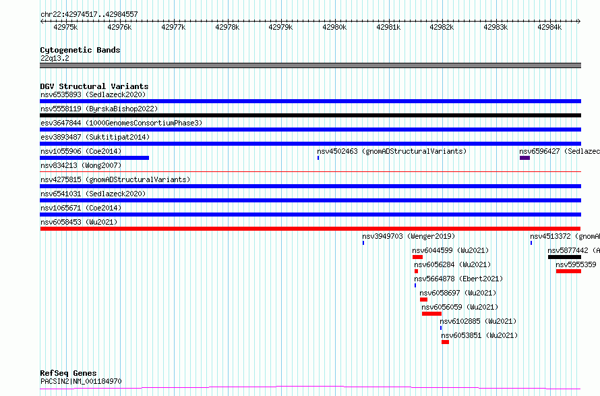Click nsv6541031 (Sedlazeck2020) label
This screenshot has height=396, width=600.
pos(93,194)
